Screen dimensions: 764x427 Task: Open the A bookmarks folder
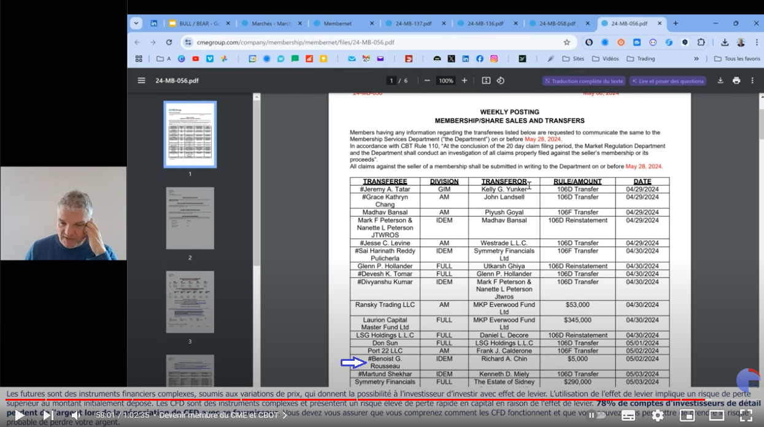pyautogui.click(x=164, y=59)
